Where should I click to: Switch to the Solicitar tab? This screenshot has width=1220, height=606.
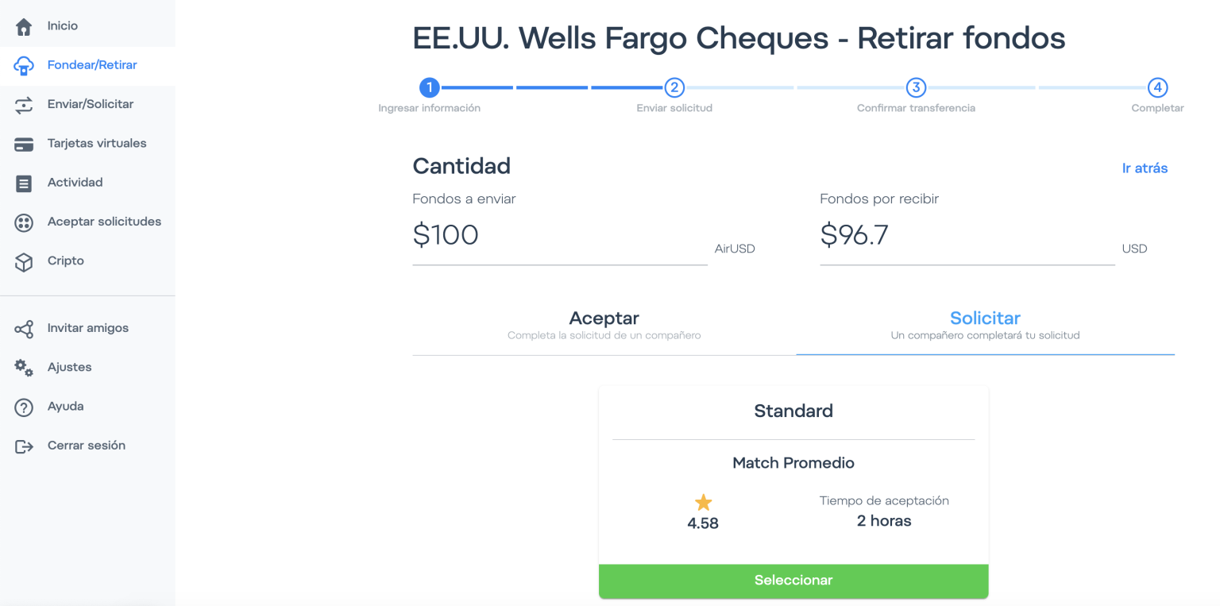pyautogui.click(x=985, y=326)
